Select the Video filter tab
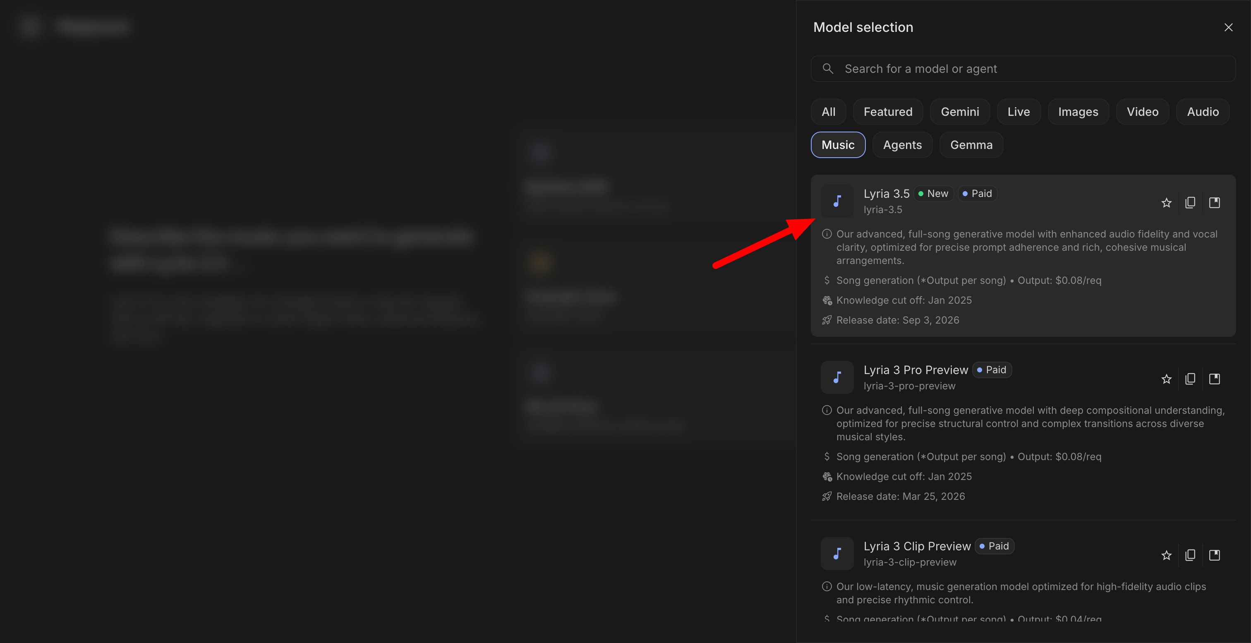Screen dimensions: 1251x643 (x=1142, y=112)
